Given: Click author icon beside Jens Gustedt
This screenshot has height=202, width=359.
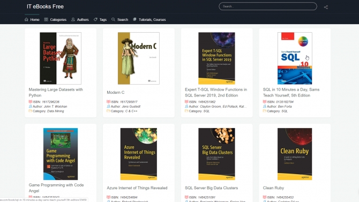Looking at the screenshot, I should pos(108,106).
